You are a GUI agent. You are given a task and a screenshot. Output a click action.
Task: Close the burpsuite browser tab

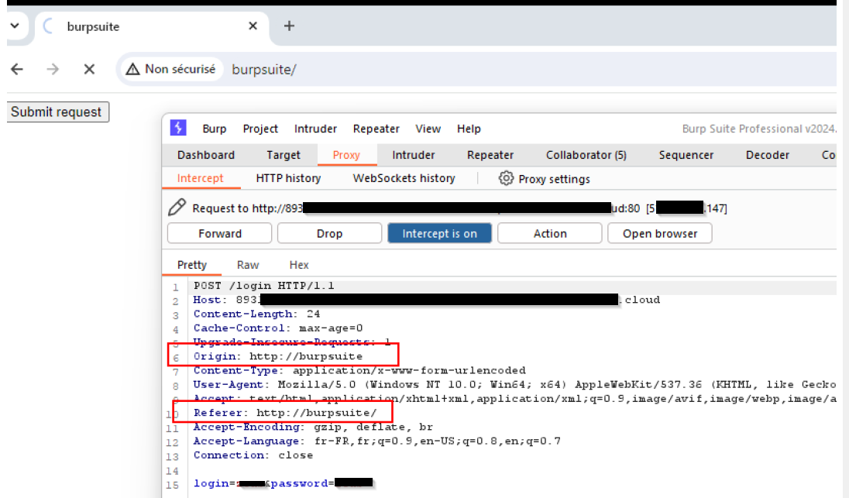pyautogui.click(x=253, y=26)
